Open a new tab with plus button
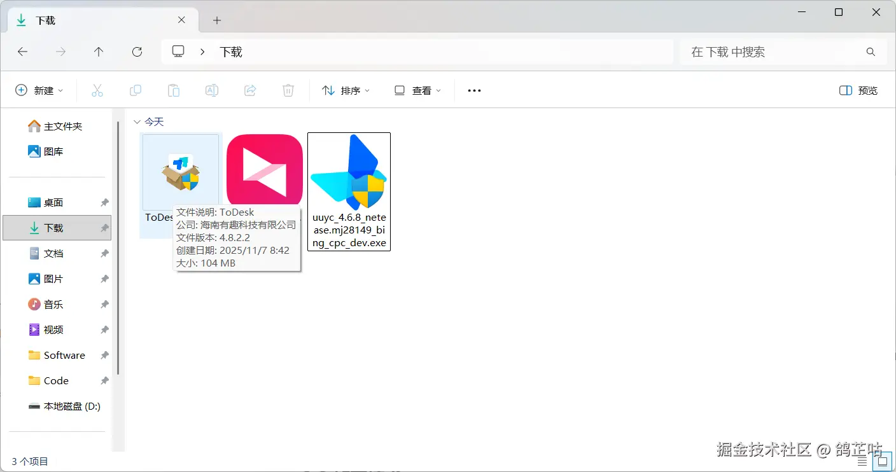The image size is (896, 472). pyautogui.click(x=217, y=20)
